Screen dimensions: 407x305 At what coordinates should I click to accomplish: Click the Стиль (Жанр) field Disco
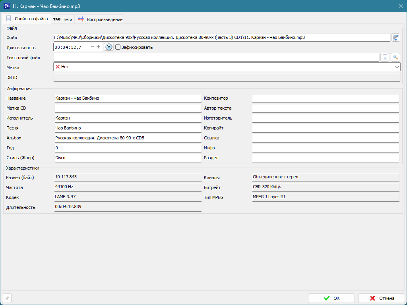128,158
